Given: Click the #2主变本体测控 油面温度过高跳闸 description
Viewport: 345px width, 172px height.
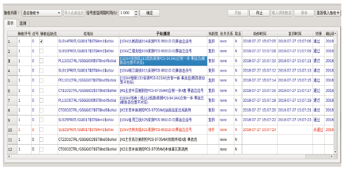Looking at the screenshot, I should (163, 110).
